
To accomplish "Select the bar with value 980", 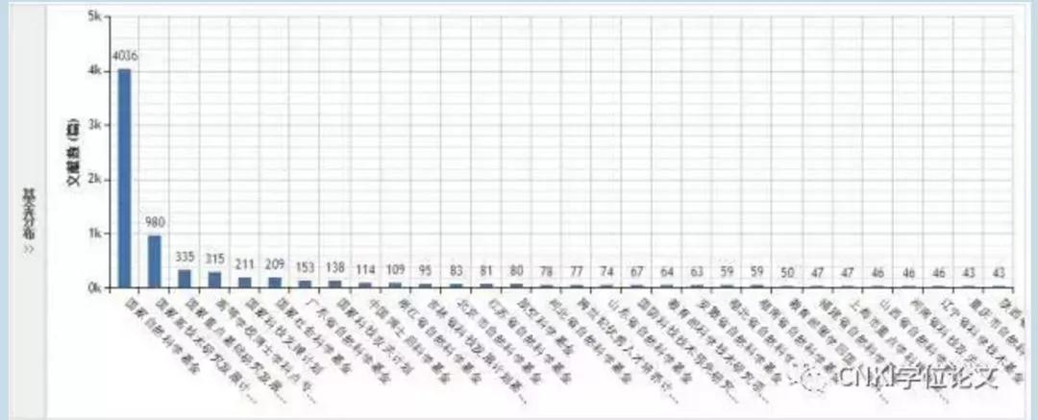I will pyautogui.click(x=154, y=260).
